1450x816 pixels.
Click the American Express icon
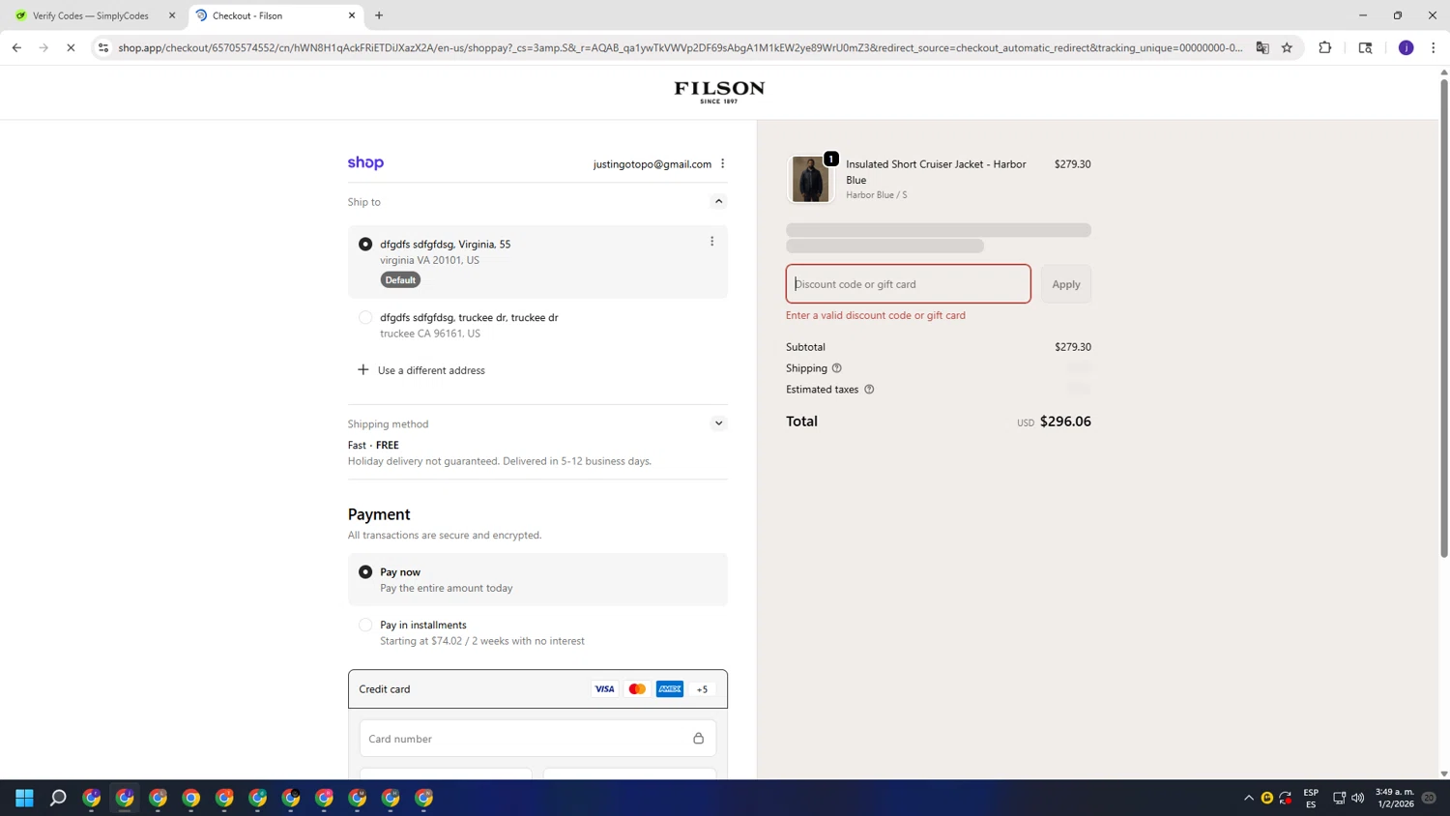(x=670, y=689)
